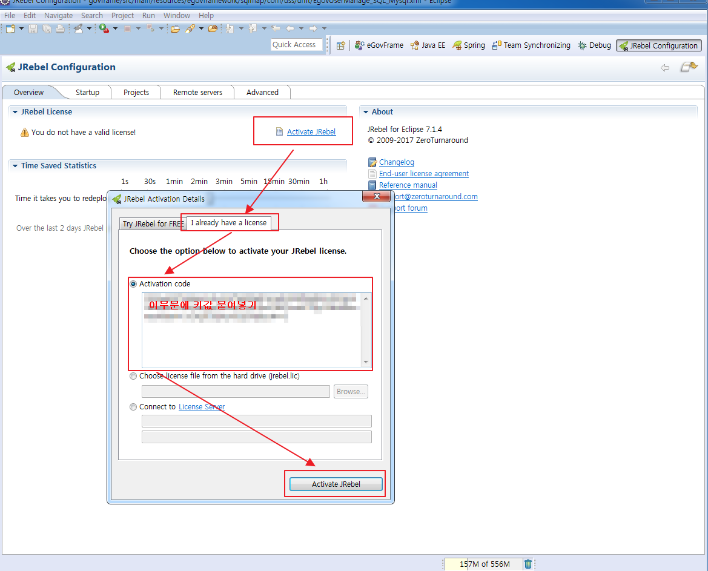Click inside the activation code text area
The height and width of the screenshot is (571, 708).
pos(252,330)
